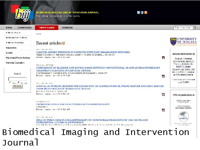200x150 pixels.
Task: Open Comparison of Bladder and Rectal Doses article
Action: click(98, 69)
